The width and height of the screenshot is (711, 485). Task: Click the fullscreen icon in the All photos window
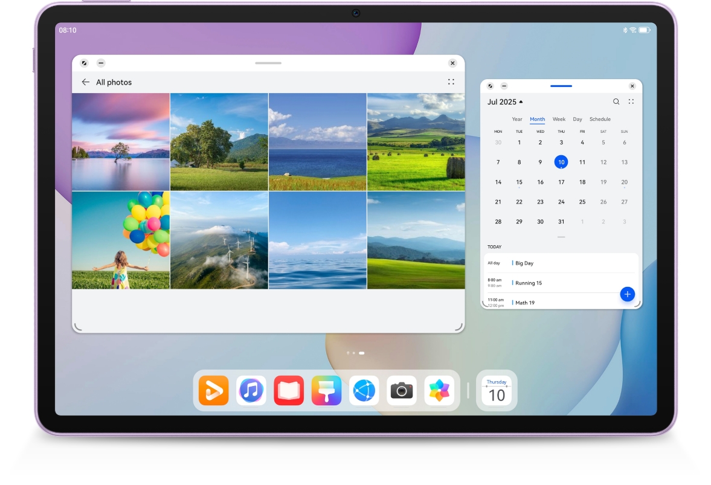tap(451, 82)
